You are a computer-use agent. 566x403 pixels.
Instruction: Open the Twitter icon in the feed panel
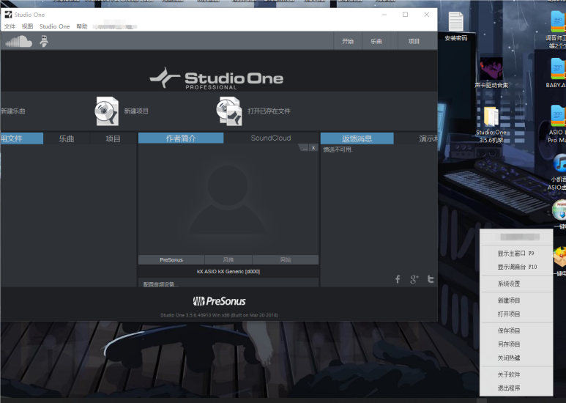point(431,279)
